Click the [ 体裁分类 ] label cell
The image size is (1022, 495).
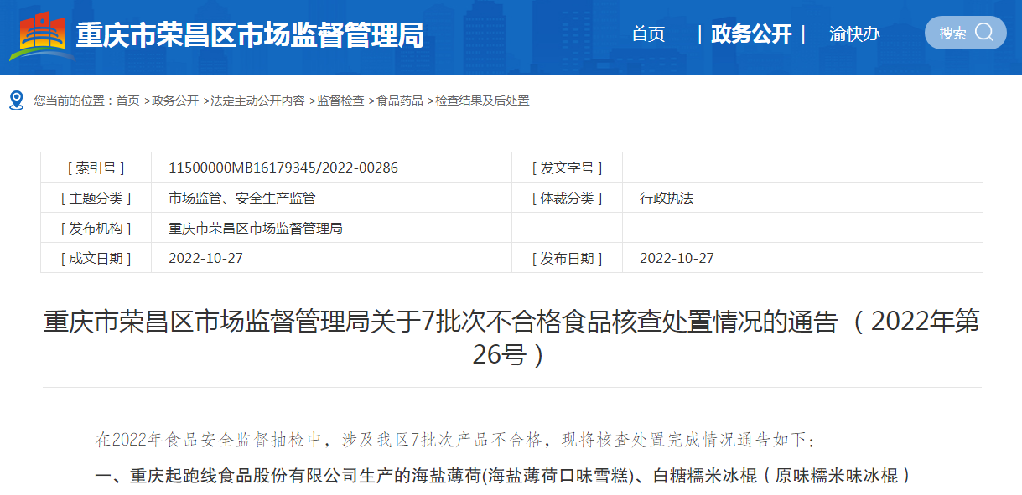point(567,198)
